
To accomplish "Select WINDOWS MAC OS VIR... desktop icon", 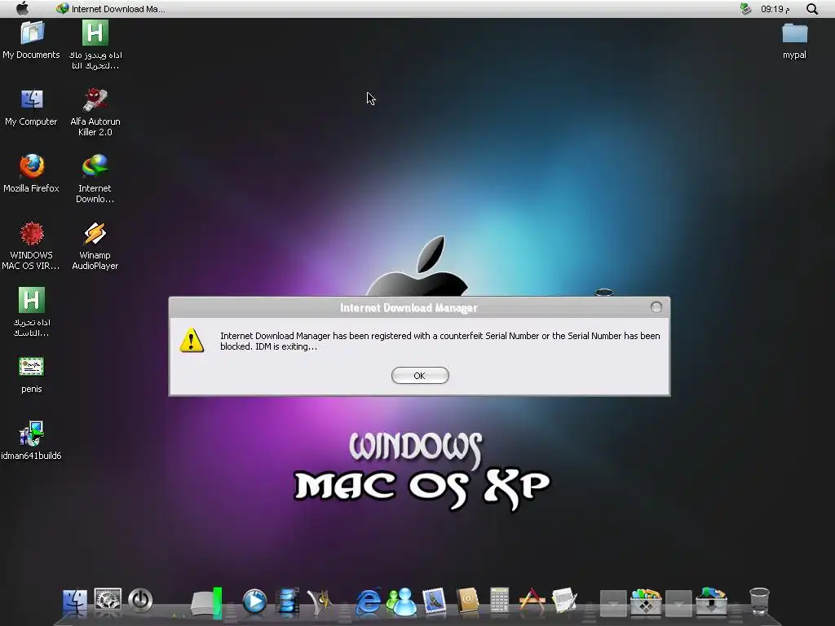I will (32, 246).
